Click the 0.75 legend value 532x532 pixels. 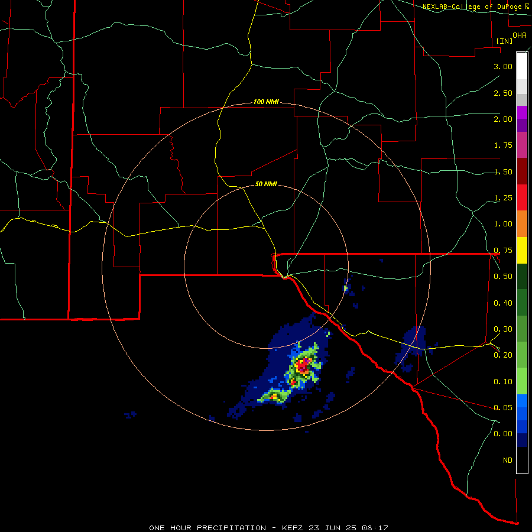pos(503,251)
